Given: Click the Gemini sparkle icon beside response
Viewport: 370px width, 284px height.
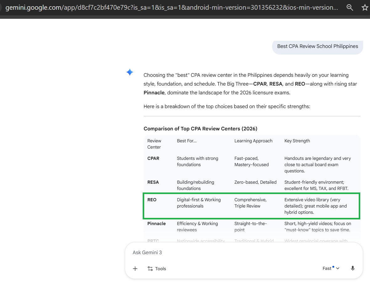Looking at the screenshot, I should pos(130,72).
